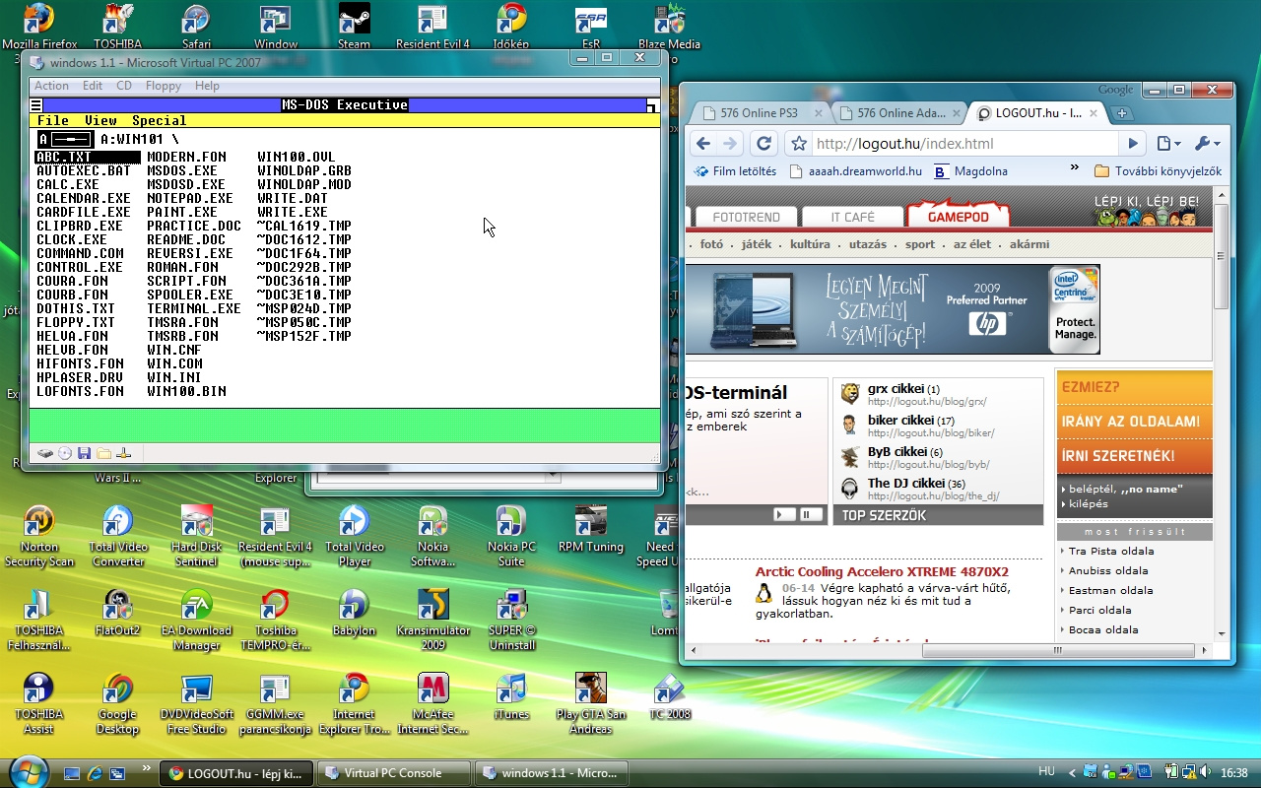This screenshot has width=1261, height=788.
Task: Click Chrome vertical scrollbar thumb
Action: pos(1222,256)
